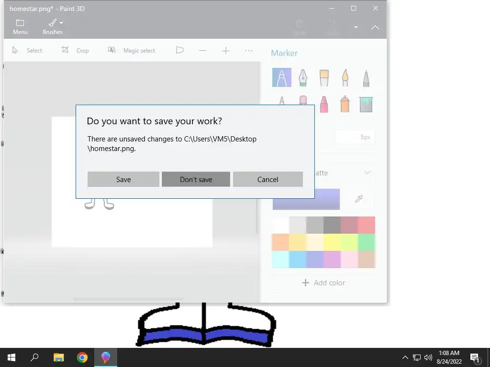Screen dimensions: 490x367
Task: Select the Pixel pen brush
Action: point(366,78)
